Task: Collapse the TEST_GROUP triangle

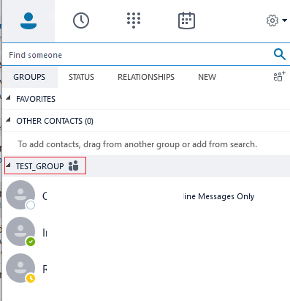Action: [x=8, y=166]
